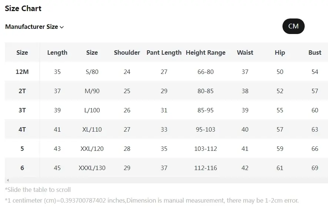Click the Hip column header
Screen dimensions: 328x210
click(x=280, y=52)
